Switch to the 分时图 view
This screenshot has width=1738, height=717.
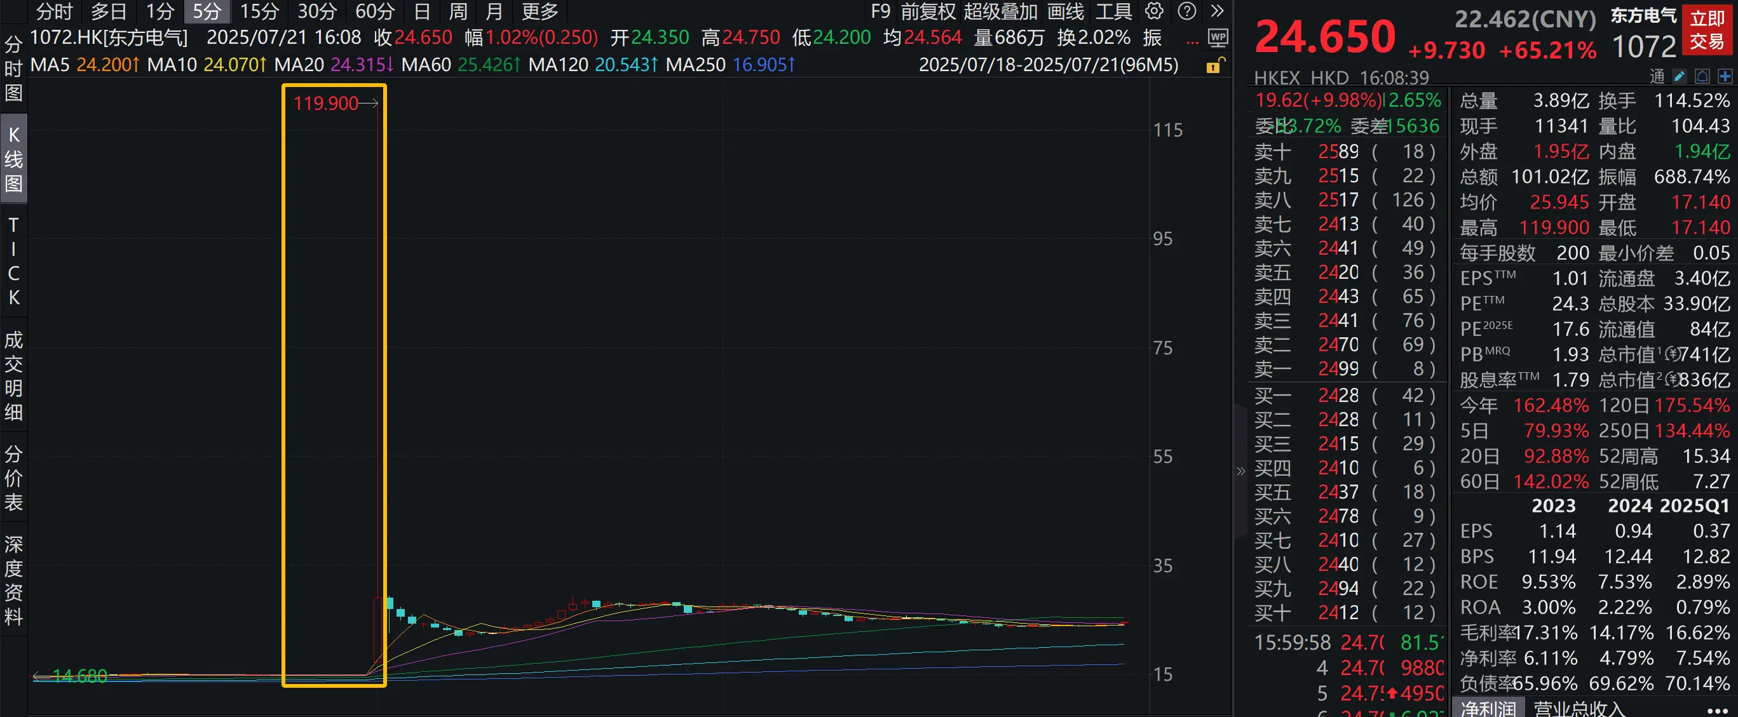13,67
